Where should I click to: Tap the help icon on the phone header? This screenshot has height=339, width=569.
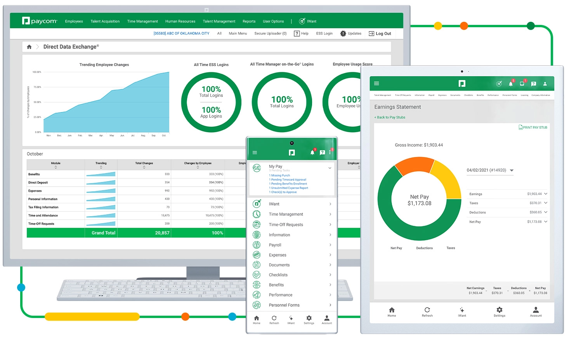322,152
